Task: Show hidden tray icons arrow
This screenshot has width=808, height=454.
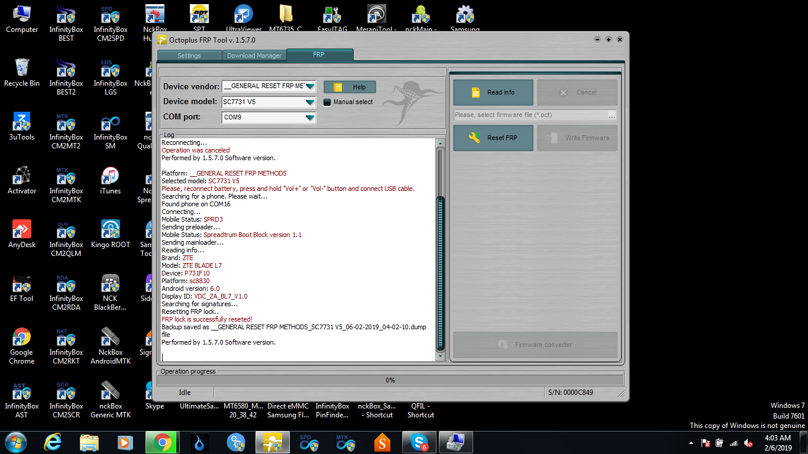Action: click(x=691, y=443)
